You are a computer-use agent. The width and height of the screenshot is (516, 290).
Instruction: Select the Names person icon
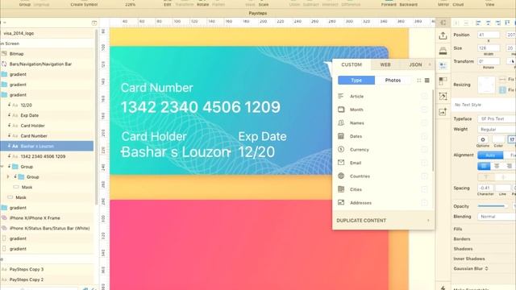click(x=341, y=122)
